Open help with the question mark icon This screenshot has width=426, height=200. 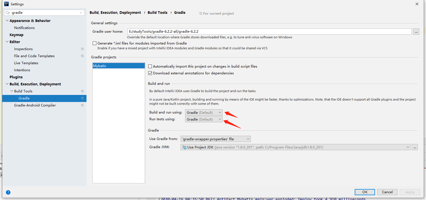click(x=8, y=192)
